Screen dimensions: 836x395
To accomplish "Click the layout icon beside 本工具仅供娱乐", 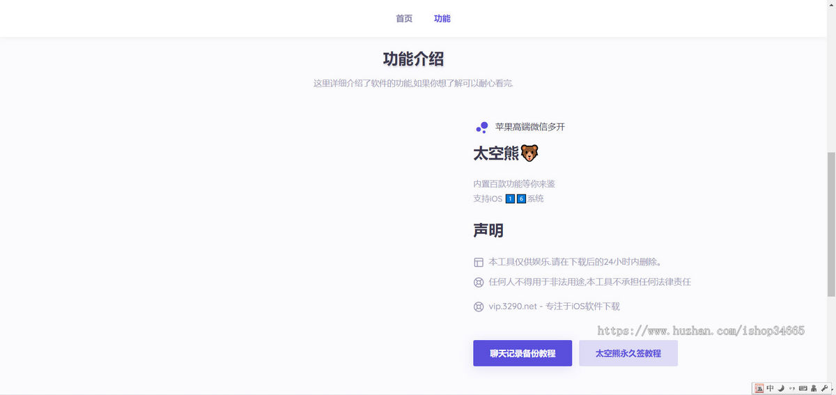I will pos(479,263).
